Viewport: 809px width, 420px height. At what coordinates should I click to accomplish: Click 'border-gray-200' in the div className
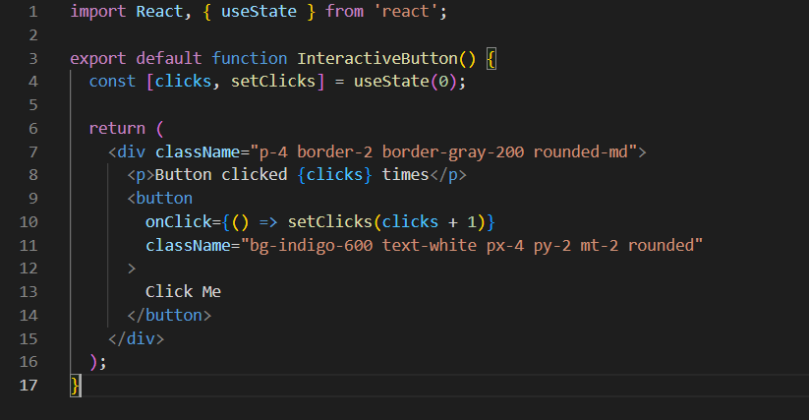point(453,151)
